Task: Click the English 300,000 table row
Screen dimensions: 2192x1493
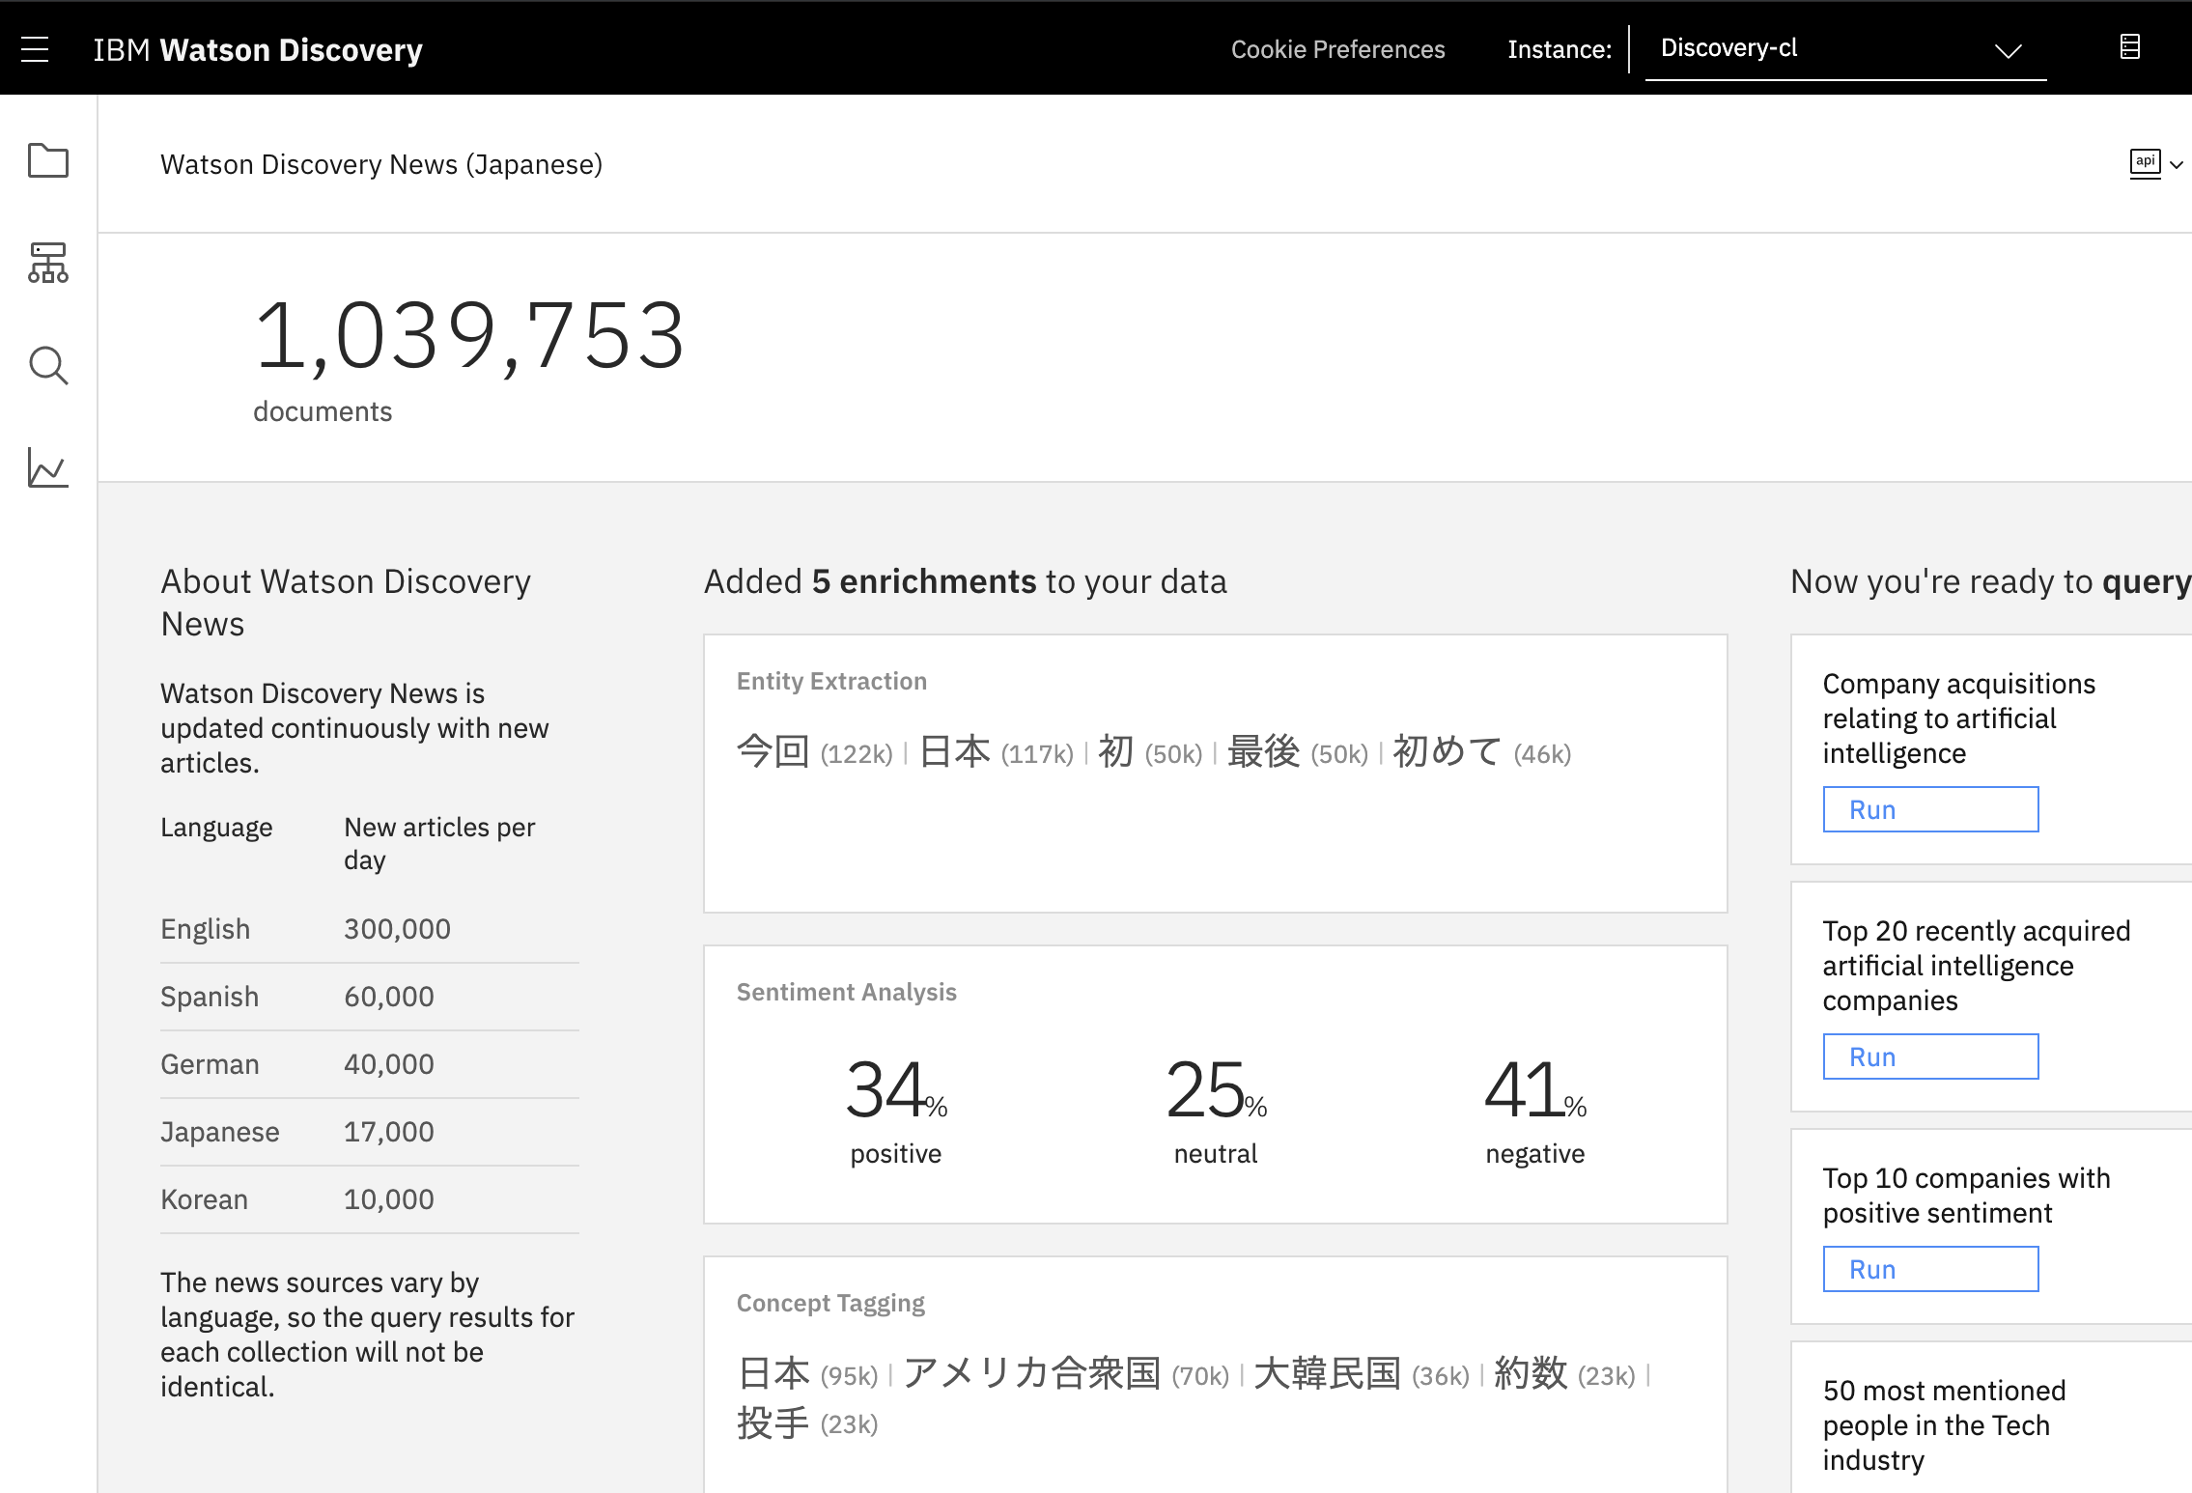Action: tap(370, 929)
